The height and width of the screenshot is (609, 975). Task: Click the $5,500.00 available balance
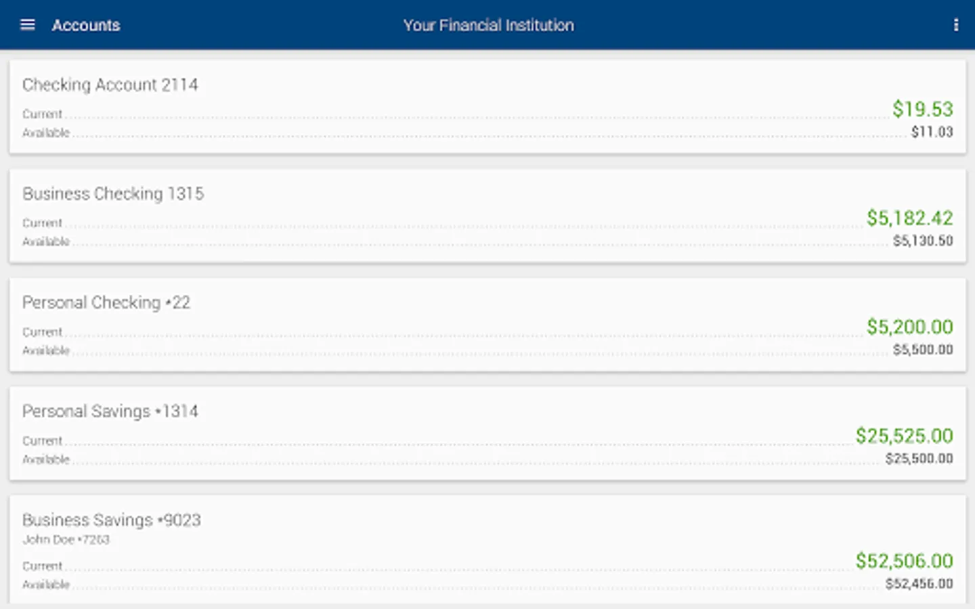click(x=922, y=350)
